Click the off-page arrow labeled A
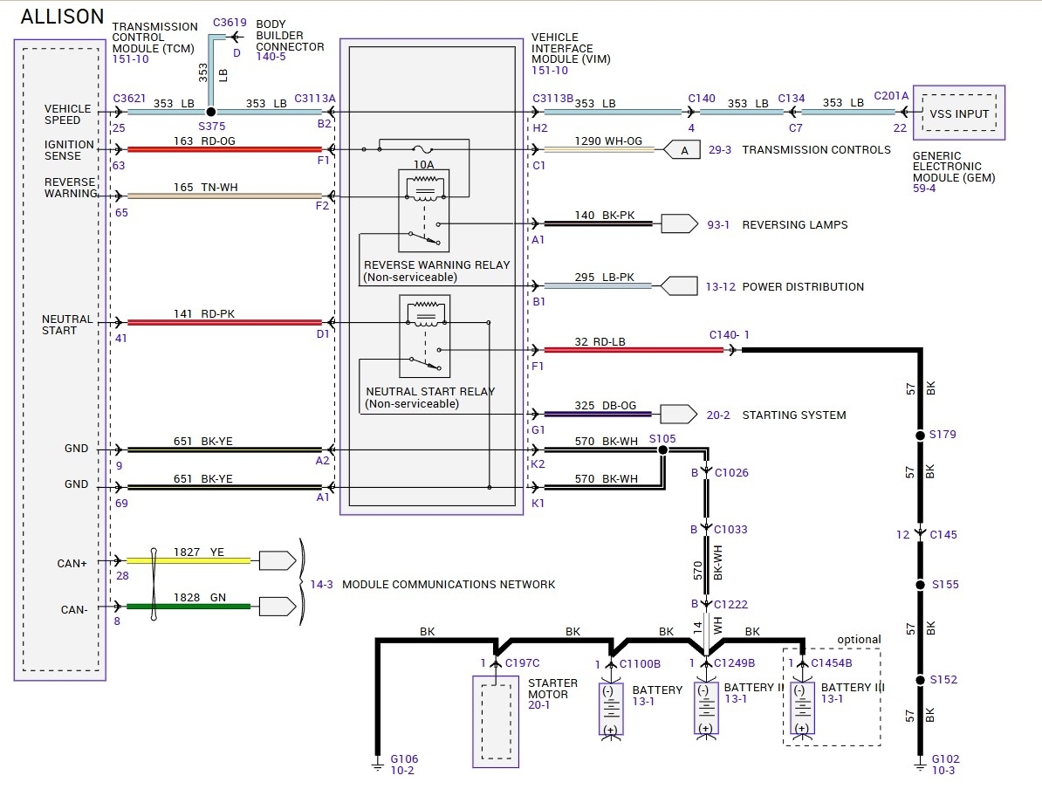Image resolution: width=1042 pixels, height=796 pixels. coord(682,150)
